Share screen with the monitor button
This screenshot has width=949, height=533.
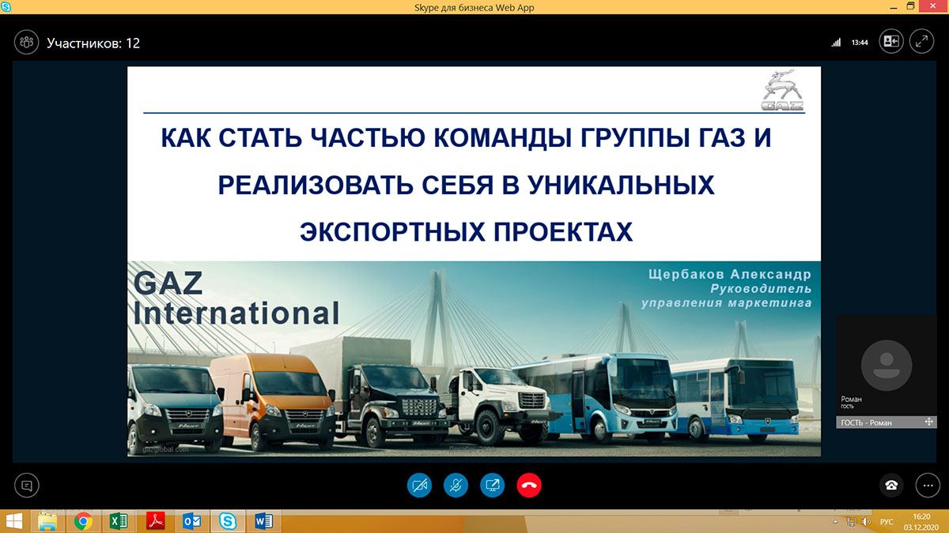point(493,485)
